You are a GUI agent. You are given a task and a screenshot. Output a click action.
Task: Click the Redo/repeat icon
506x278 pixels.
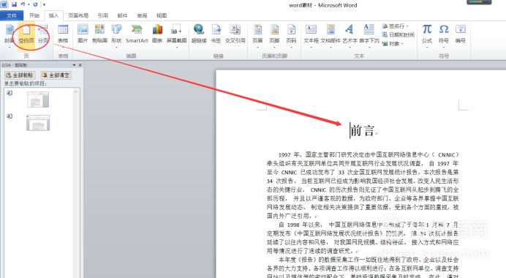pyautogui.click(x=35, y=4)
